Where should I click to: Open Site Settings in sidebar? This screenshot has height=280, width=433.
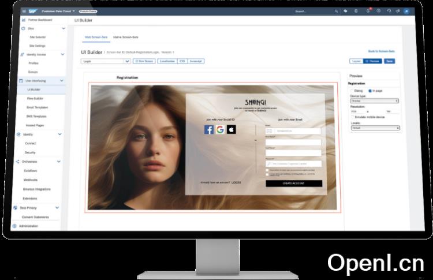pyautogui.click(x=37, y=46)
